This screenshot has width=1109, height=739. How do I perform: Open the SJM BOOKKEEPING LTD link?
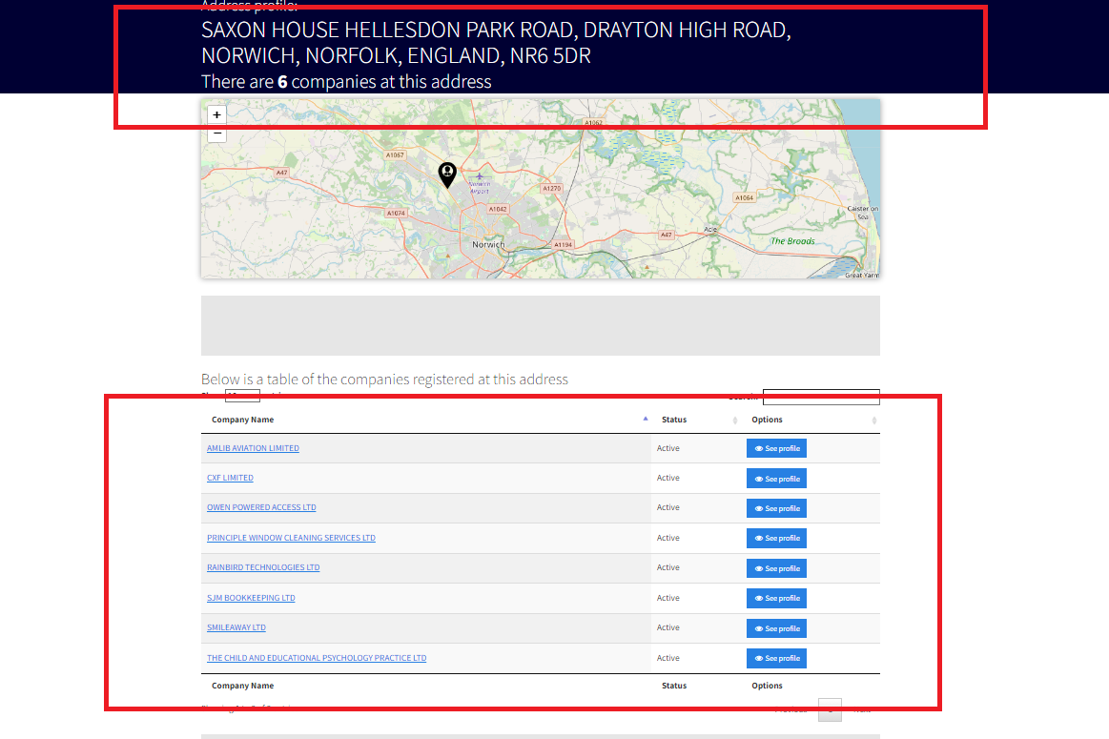click(x=251, y=598)
